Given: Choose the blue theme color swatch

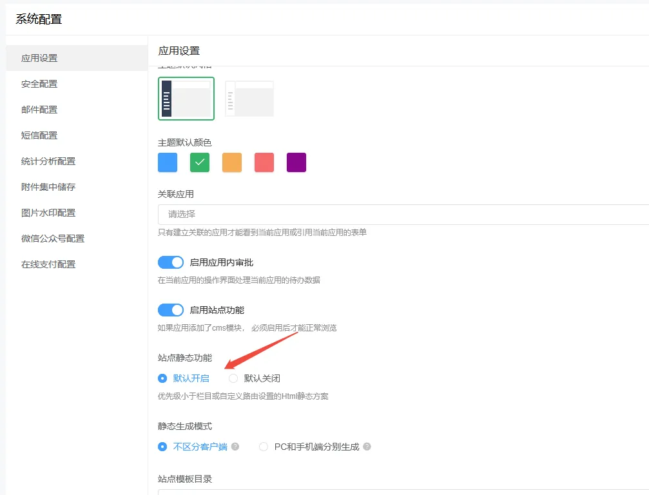Looking at the screenshot, I should point(168,162).
